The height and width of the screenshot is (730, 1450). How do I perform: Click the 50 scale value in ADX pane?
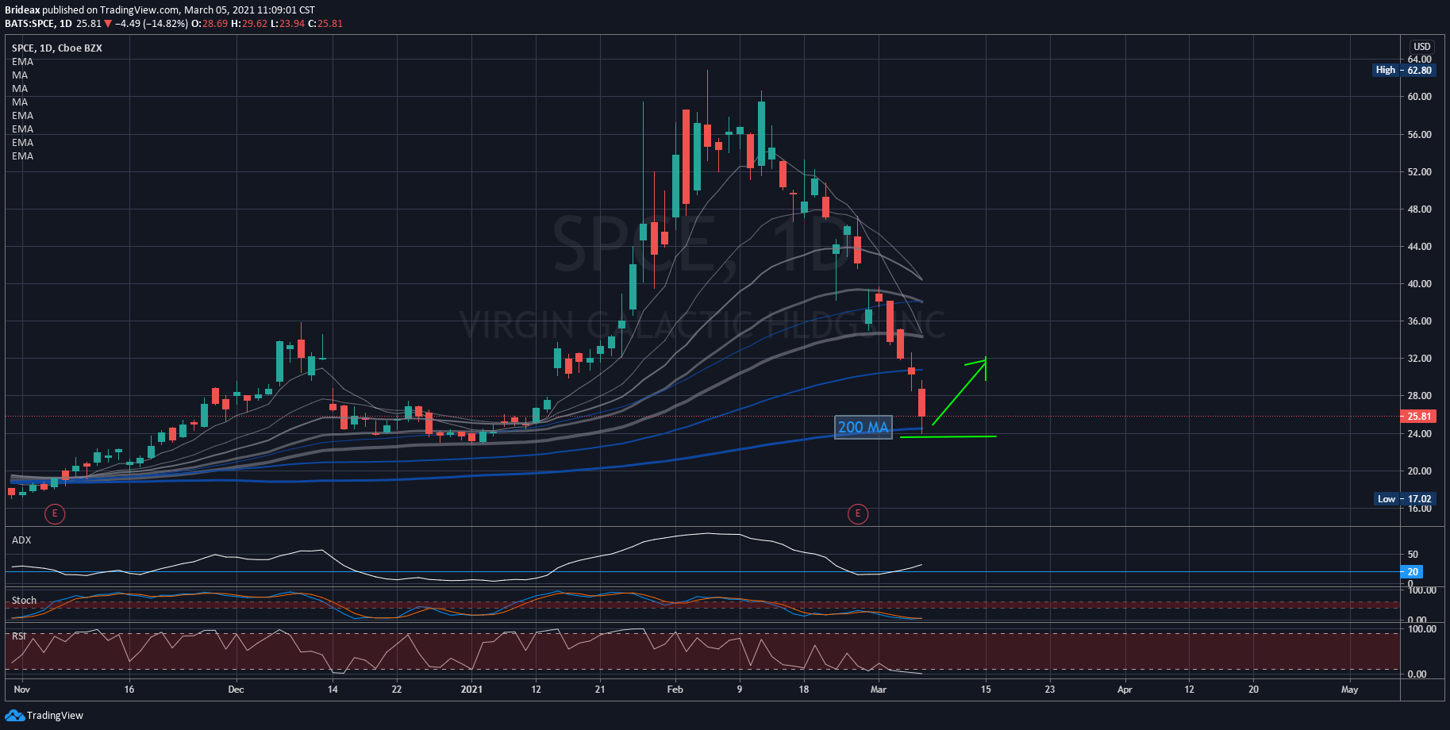1413,555
